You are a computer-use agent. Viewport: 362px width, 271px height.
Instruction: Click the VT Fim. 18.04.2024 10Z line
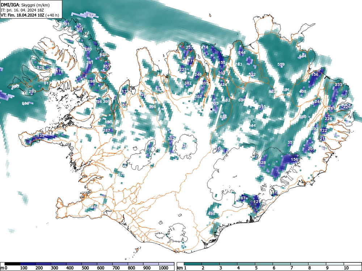(30, 16)
